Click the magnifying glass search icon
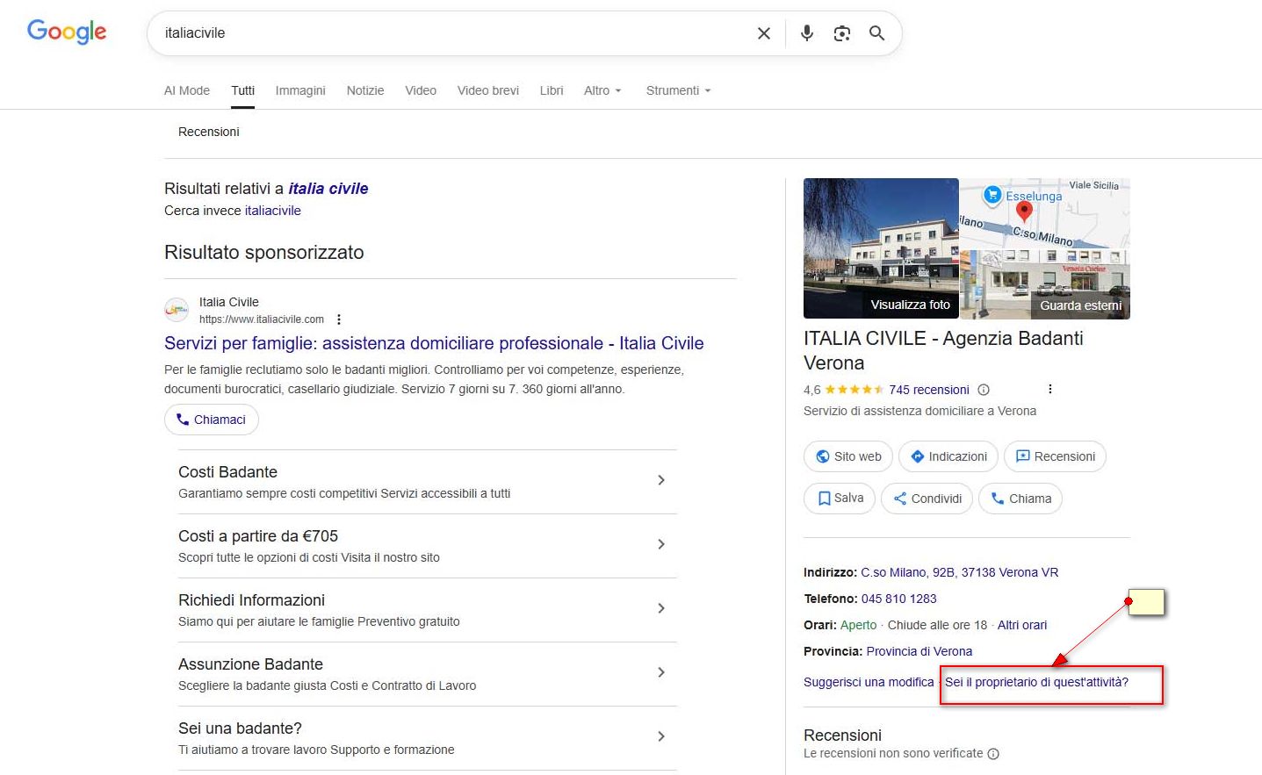This screenshot has width=1262, height=775. coord(876,33)
